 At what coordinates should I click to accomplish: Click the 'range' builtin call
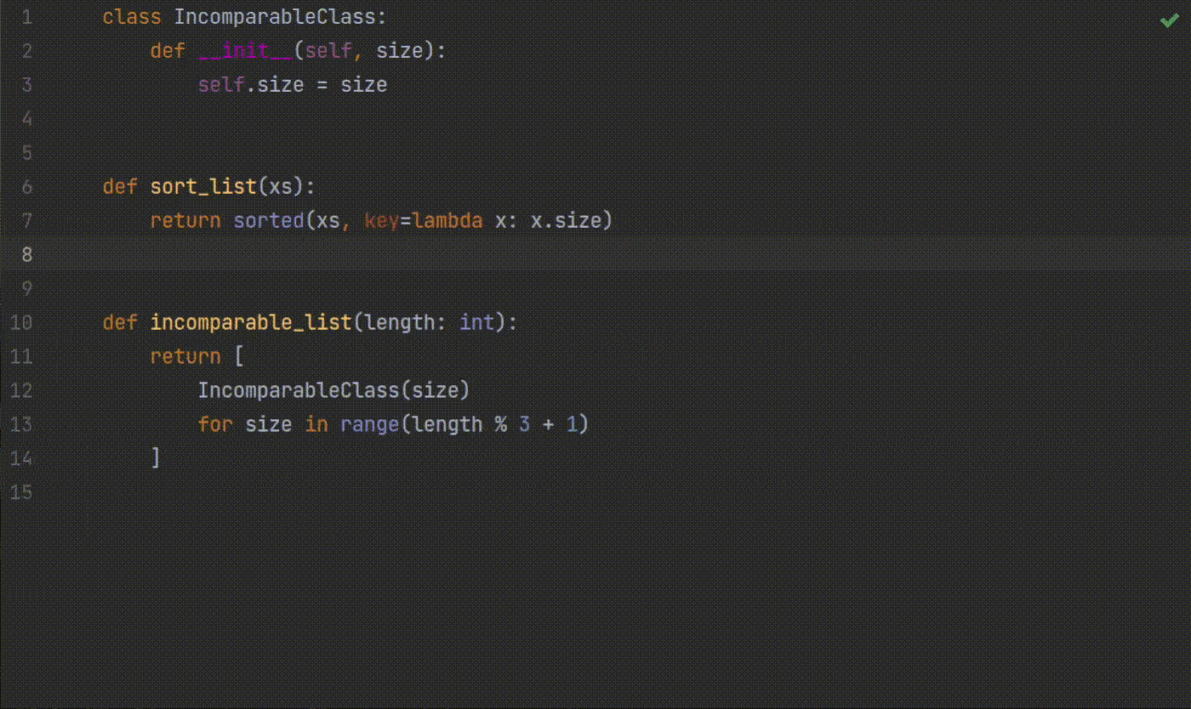click(370, 424)
